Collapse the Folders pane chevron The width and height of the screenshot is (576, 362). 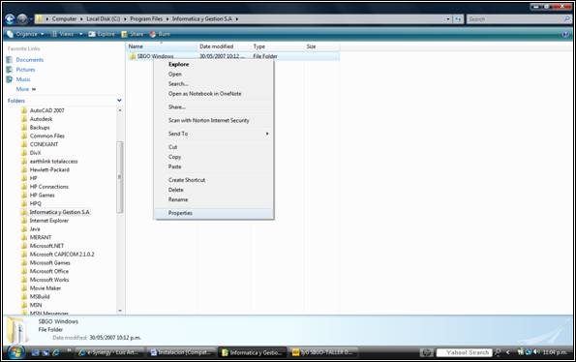tap(119, 101)
